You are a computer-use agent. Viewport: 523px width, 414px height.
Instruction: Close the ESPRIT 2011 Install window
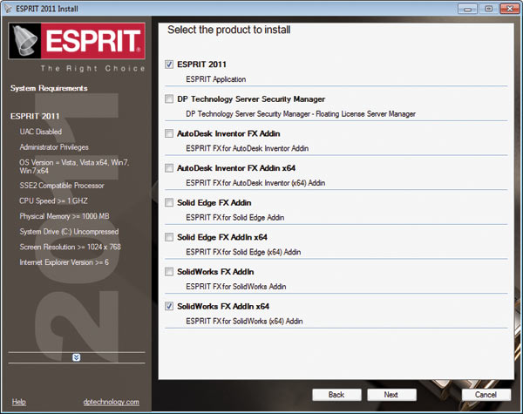coord(510,9)
